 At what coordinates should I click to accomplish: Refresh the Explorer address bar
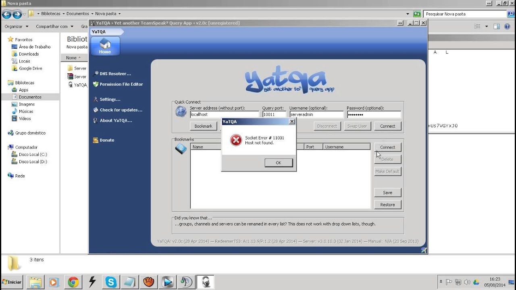coord(417,14)
